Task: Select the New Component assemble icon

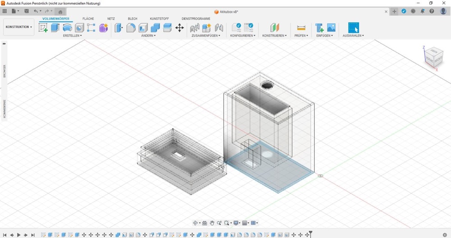Action: (207, 28)
